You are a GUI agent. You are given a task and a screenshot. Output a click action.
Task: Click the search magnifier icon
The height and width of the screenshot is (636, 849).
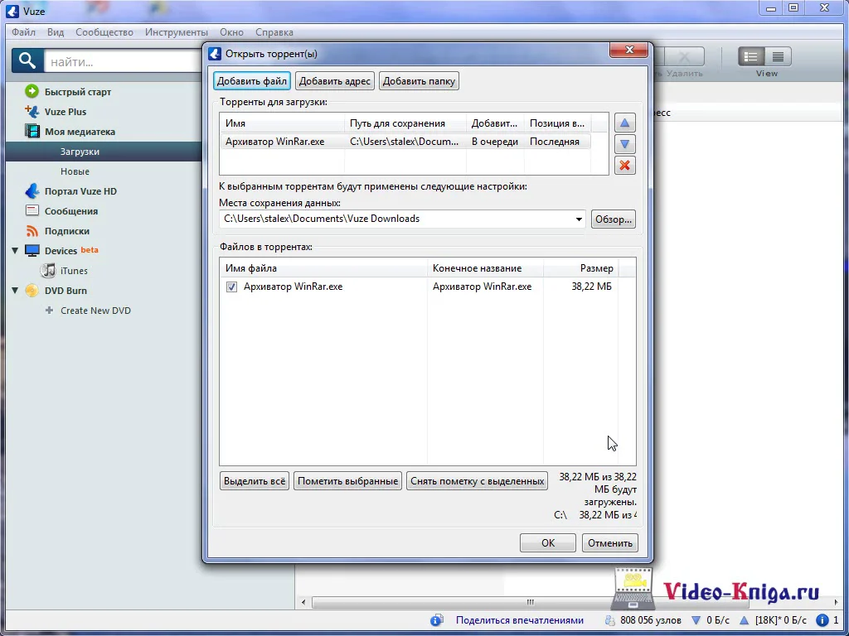[27, 60]
